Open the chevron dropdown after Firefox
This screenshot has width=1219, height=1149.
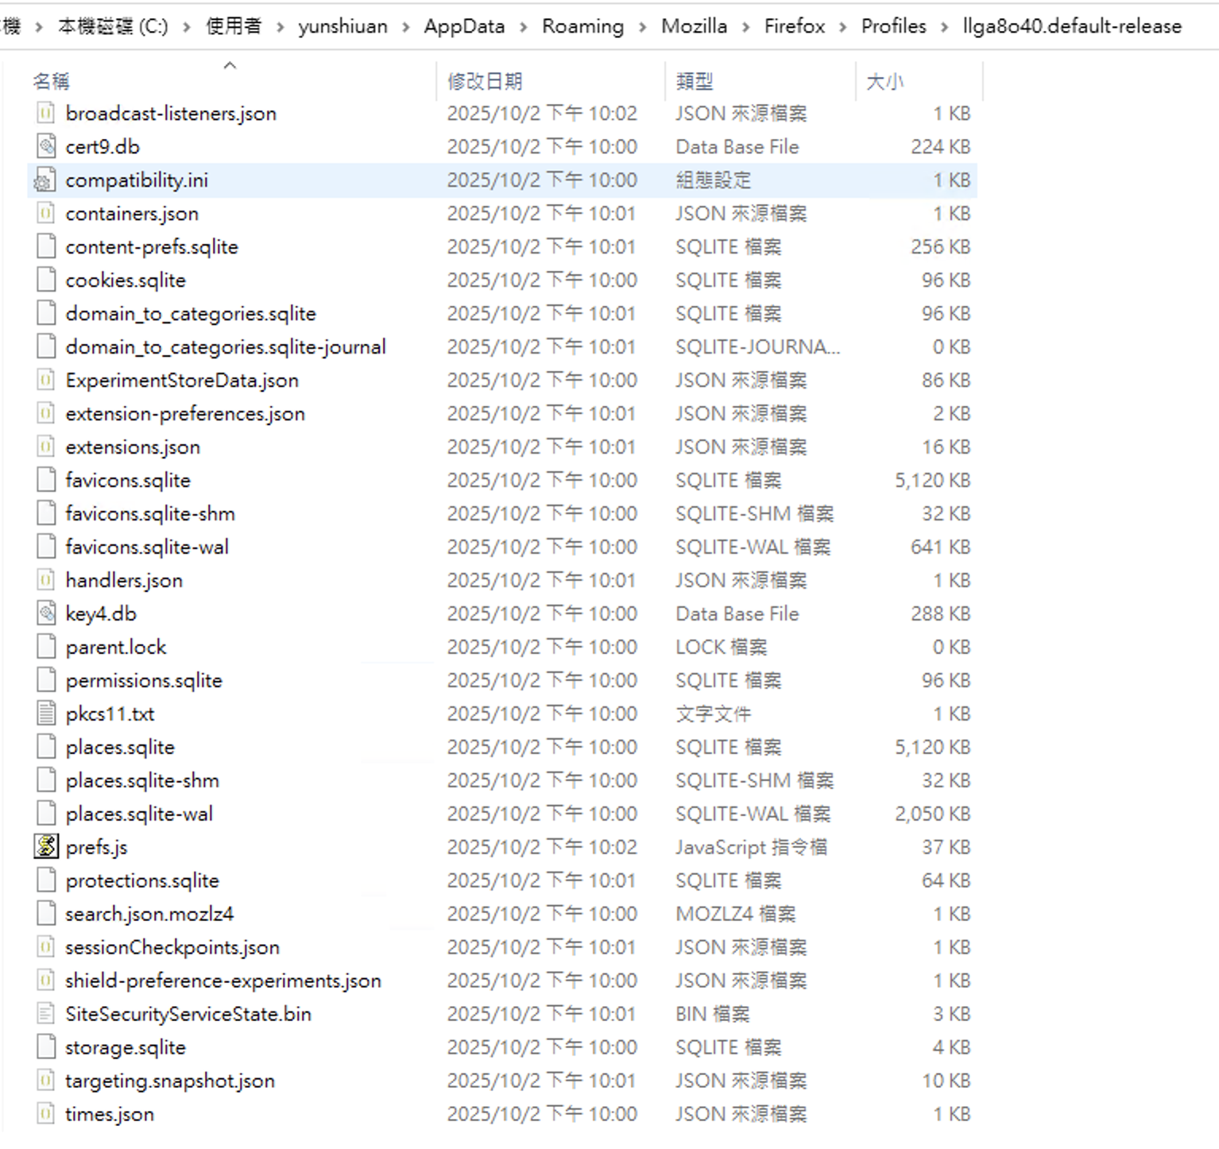843,27
